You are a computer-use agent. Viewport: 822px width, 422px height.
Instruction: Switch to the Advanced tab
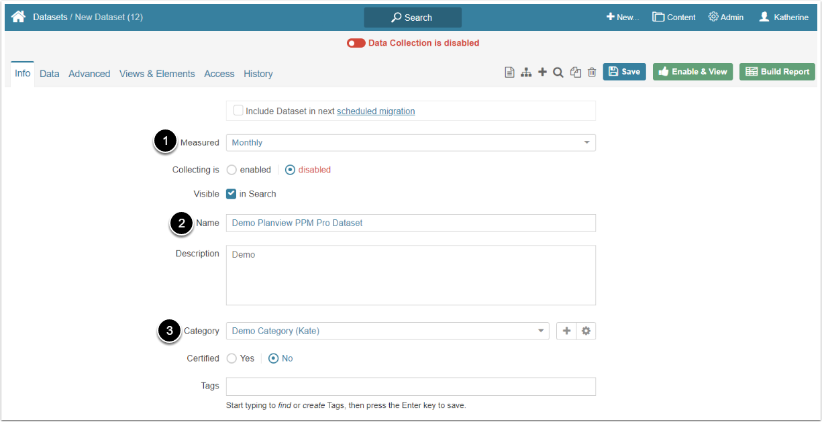point(89,74)
